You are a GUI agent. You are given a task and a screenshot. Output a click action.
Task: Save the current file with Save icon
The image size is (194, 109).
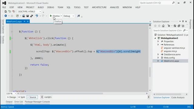28,16
